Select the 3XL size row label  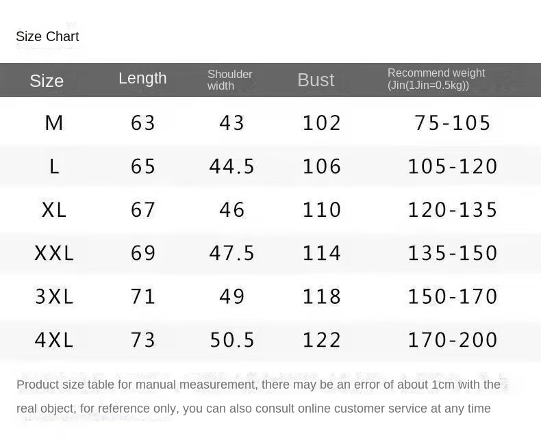click(54, 297)
